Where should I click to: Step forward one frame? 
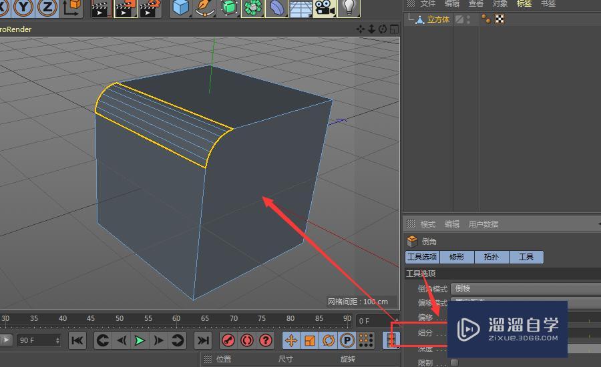158,340
